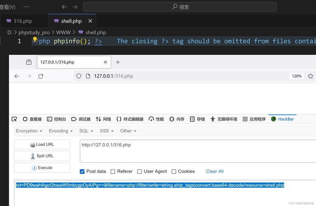Go forward in the browser
This screenshot has width=316, height=206.
click(29, 76)
